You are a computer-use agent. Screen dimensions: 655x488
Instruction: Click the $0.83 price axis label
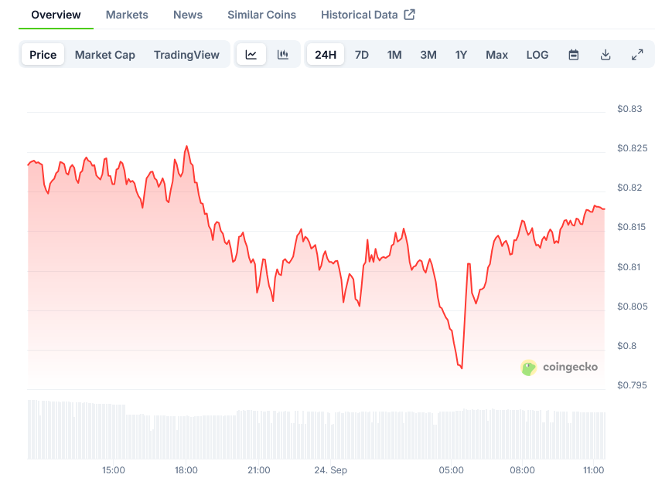[x=629, y=109]
